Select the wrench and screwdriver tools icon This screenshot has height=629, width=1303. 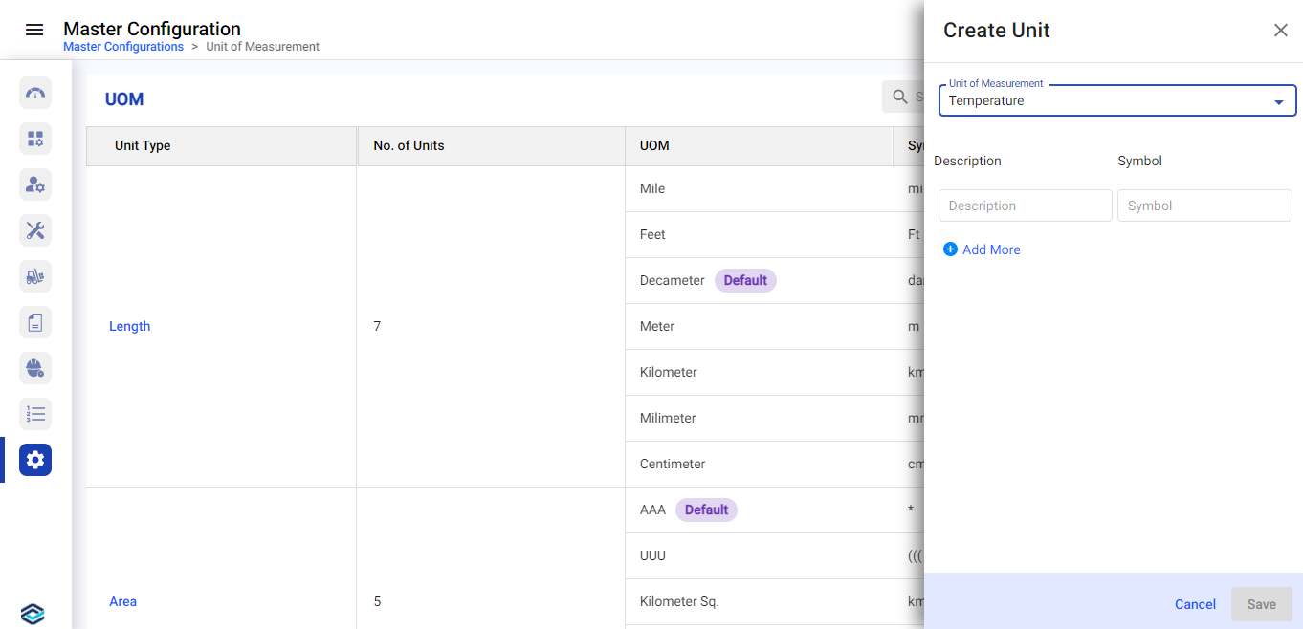35,230
